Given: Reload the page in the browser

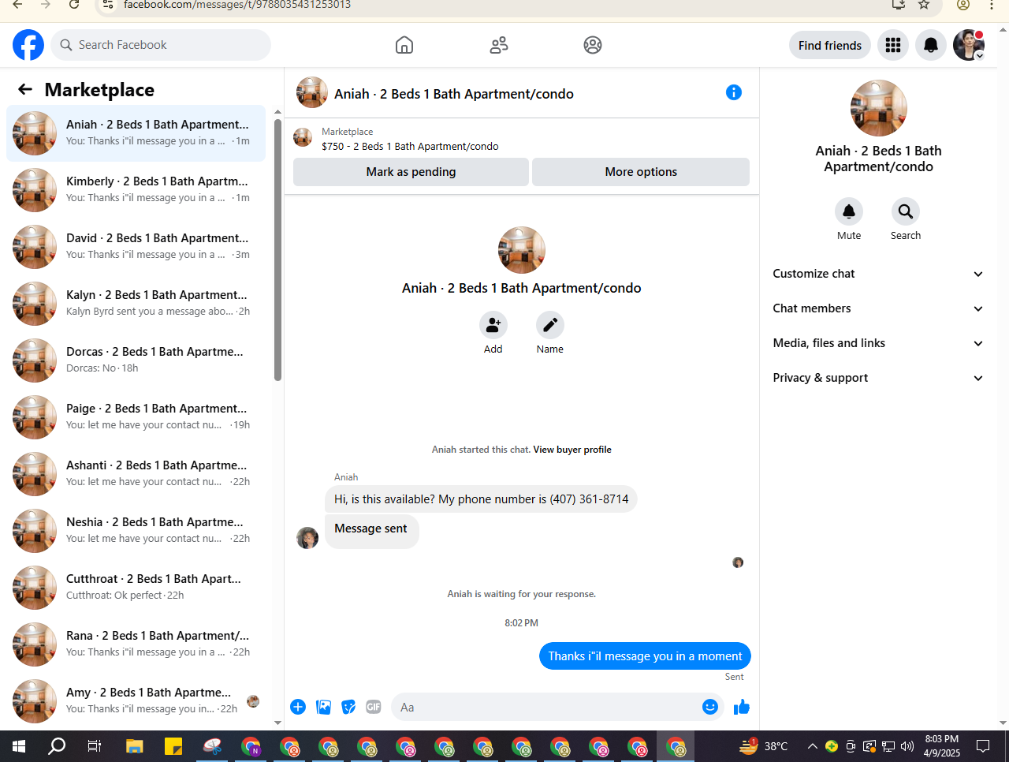Looking at the screenshot, I should (x=74, y=5).
